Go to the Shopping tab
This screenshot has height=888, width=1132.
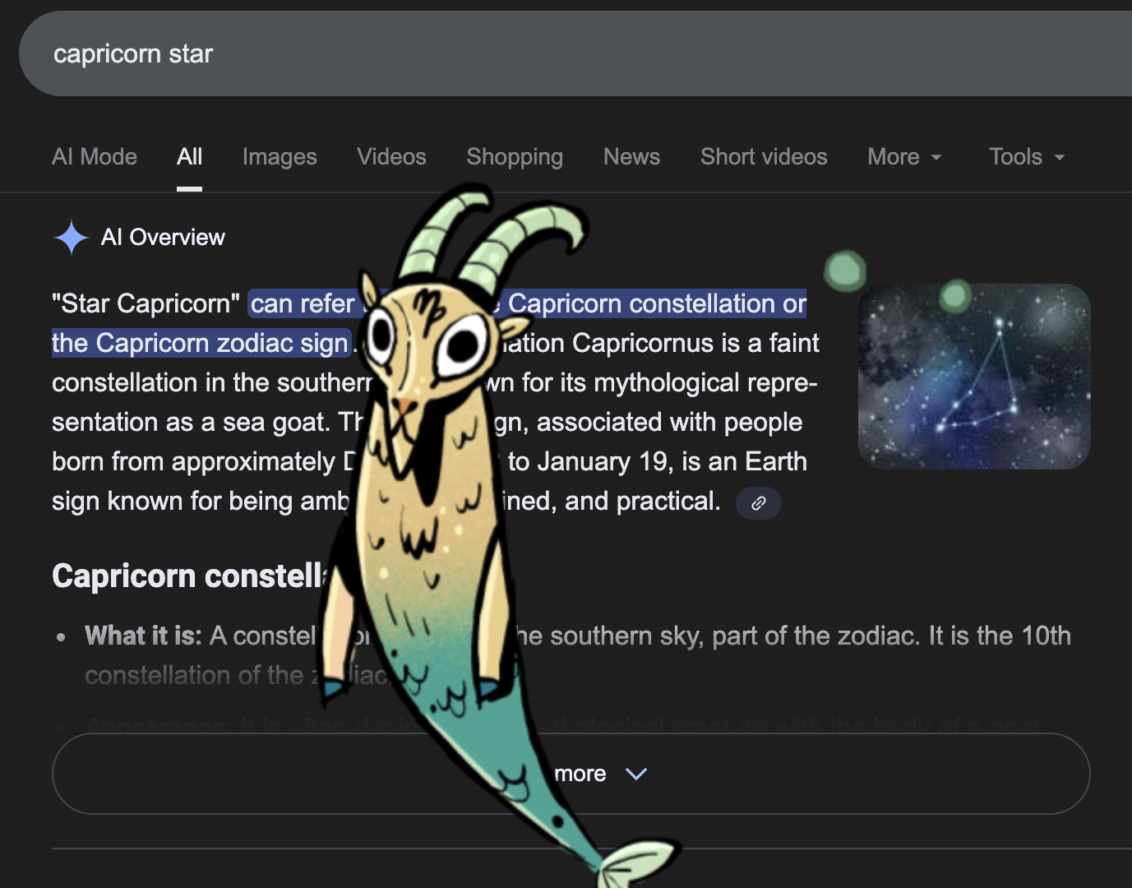pos(515,156)
